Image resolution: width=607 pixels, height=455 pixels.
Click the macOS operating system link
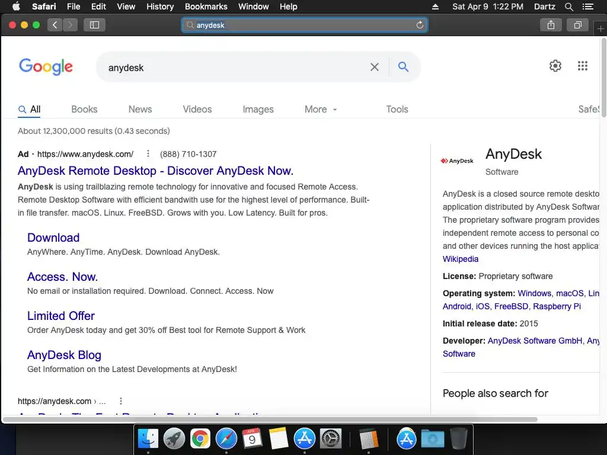tap(570, 293)
